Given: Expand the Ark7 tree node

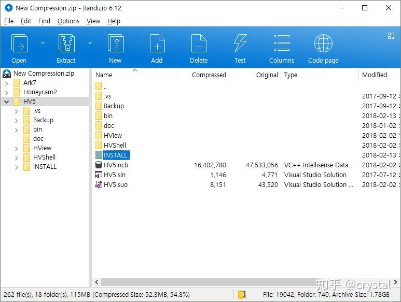Looking at the screenshot, I should [x=7, y=83].
